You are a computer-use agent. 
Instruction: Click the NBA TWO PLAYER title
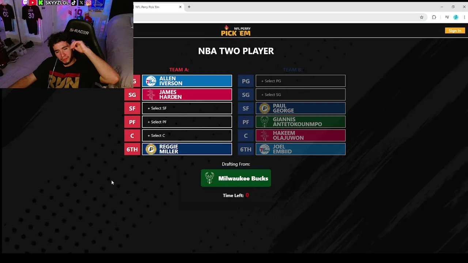click(x=236, y=51)
